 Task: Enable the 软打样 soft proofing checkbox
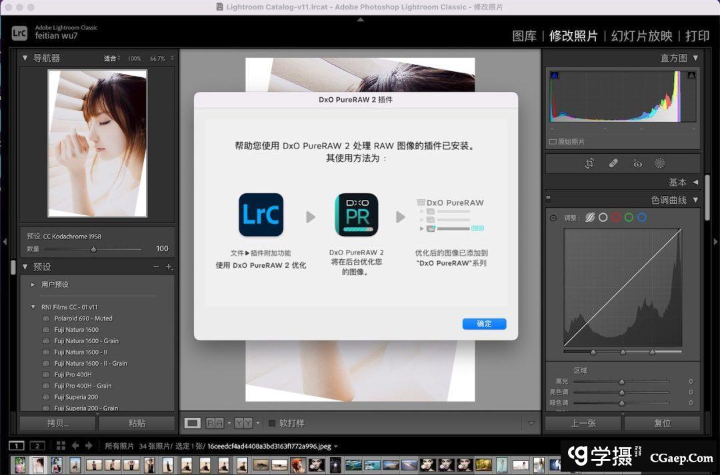[272, 423]
